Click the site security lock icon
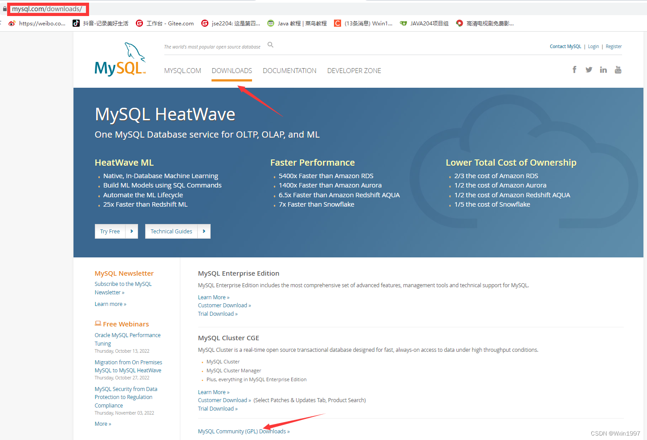The height and width of the screenshot is (440, 647). click(x=4, y=8)
